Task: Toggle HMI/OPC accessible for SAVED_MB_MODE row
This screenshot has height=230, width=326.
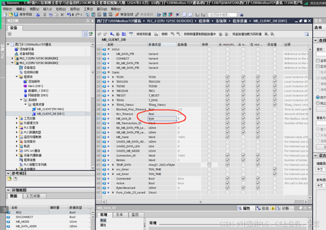Action: tap(227, 151)
